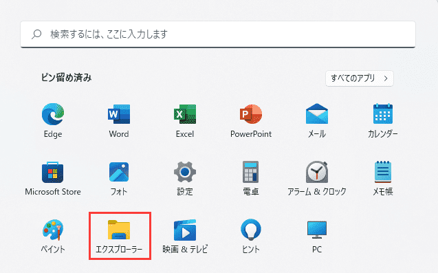Start PowerPoint from the pinned list
438x273 pixels.
251,120
